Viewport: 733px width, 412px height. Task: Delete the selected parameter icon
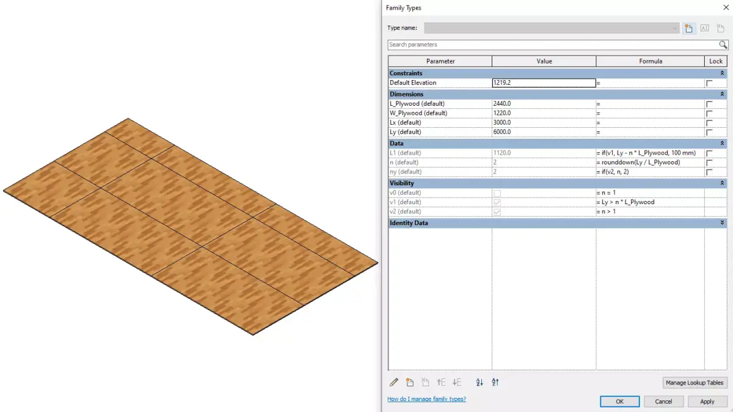(425, 382)
